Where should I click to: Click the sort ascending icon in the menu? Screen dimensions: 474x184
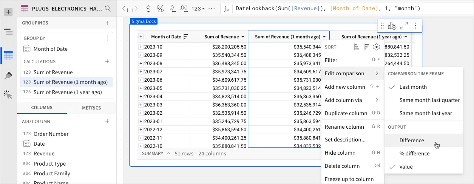coord(357,47)
